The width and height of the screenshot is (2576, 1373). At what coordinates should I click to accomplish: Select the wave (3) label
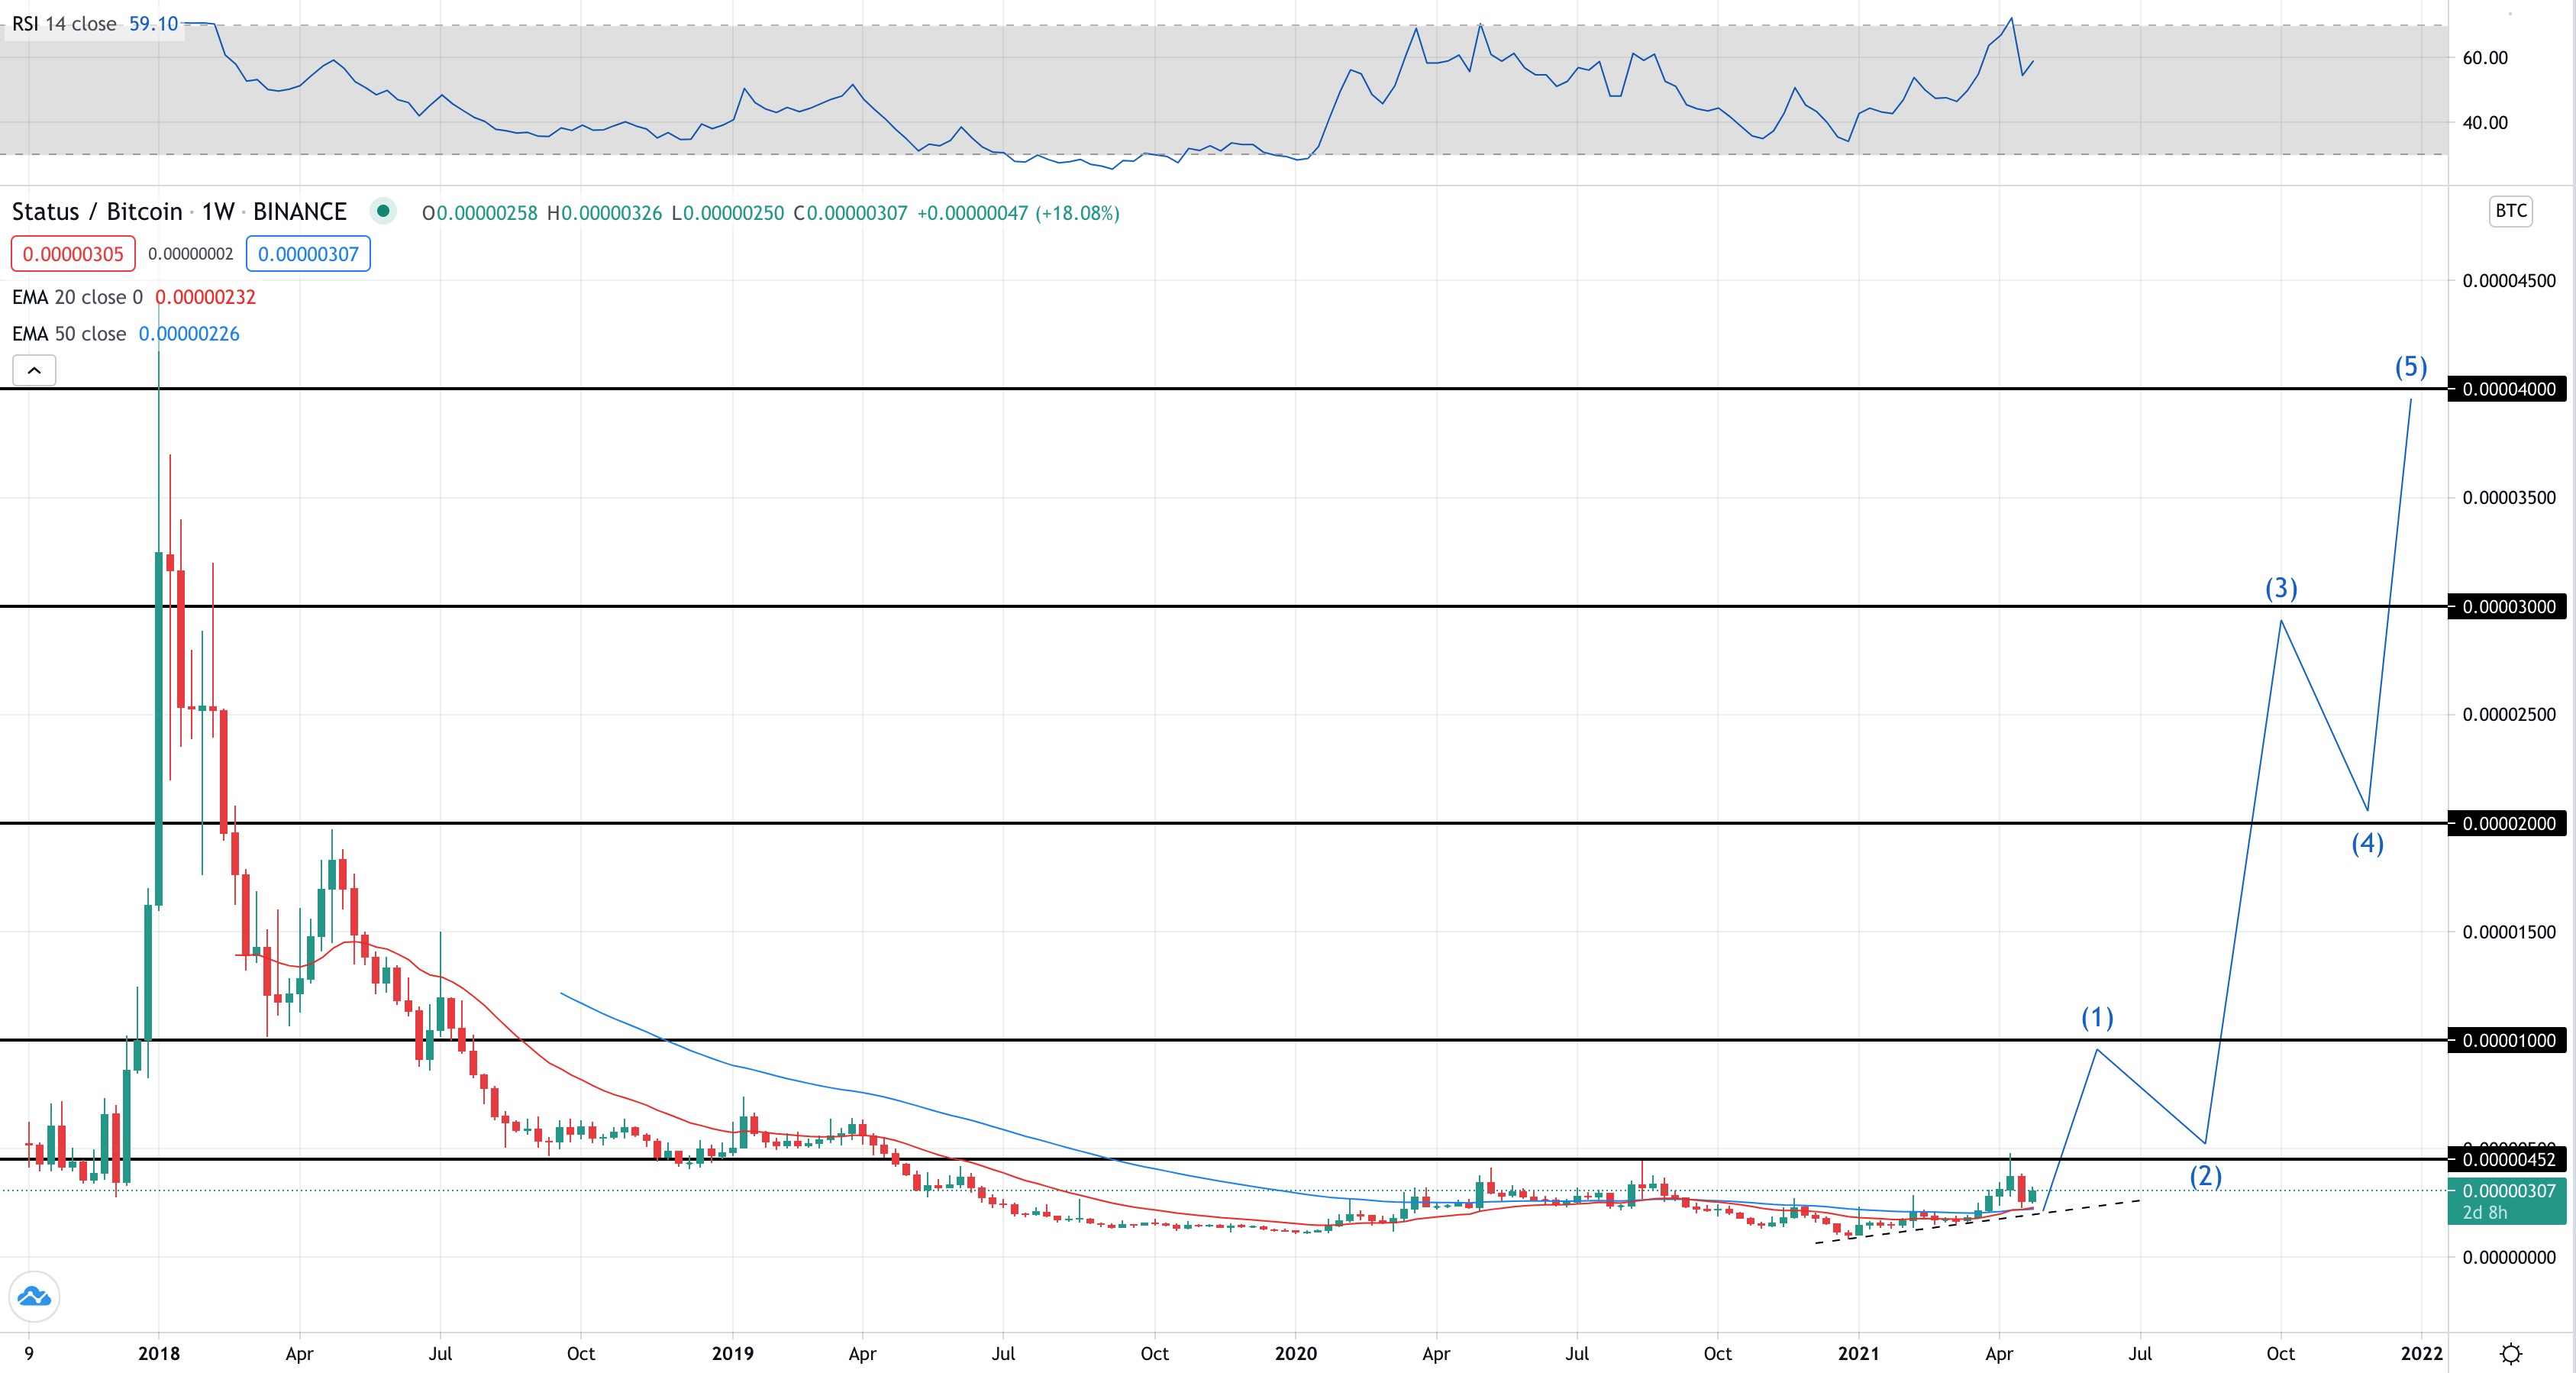tap(2281, 588)
